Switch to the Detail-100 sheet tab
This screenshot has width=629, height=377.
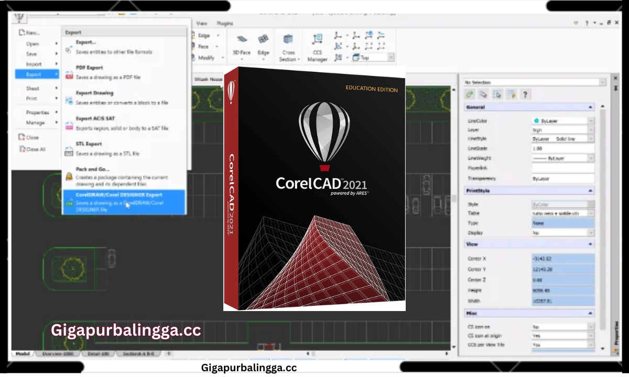pos(99,353)
